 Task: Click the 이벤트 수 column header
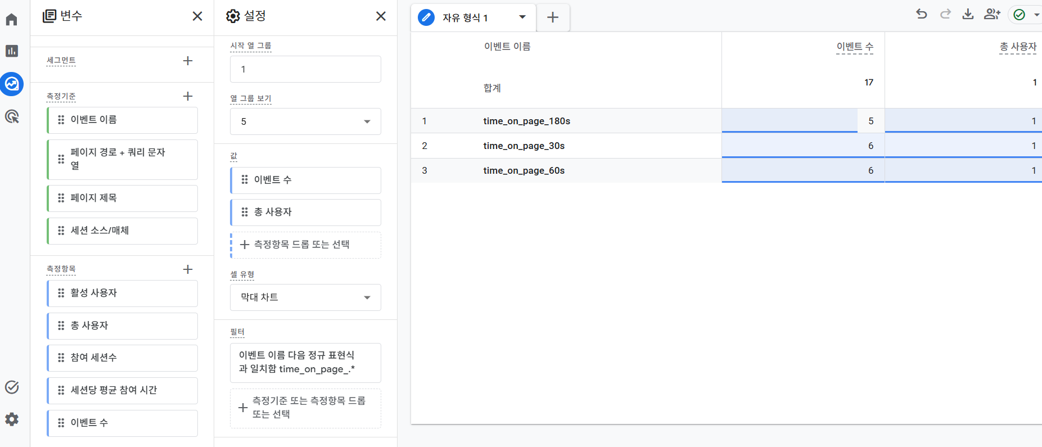point(855,47)
